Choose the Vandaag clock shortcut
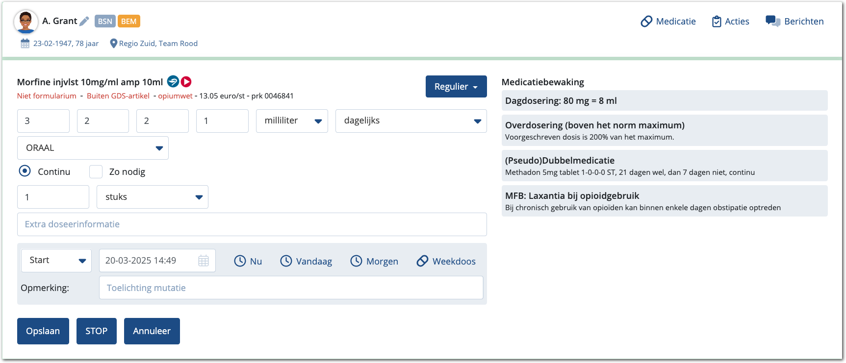The width and height of the screenshot is (846, 363). coord(306,261)
